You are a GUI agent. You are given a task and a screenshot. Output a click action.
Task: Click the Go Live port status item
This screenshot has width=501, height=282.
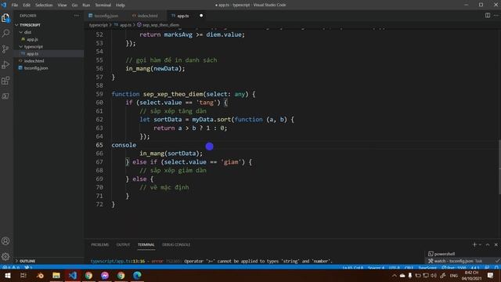(454, 268)
